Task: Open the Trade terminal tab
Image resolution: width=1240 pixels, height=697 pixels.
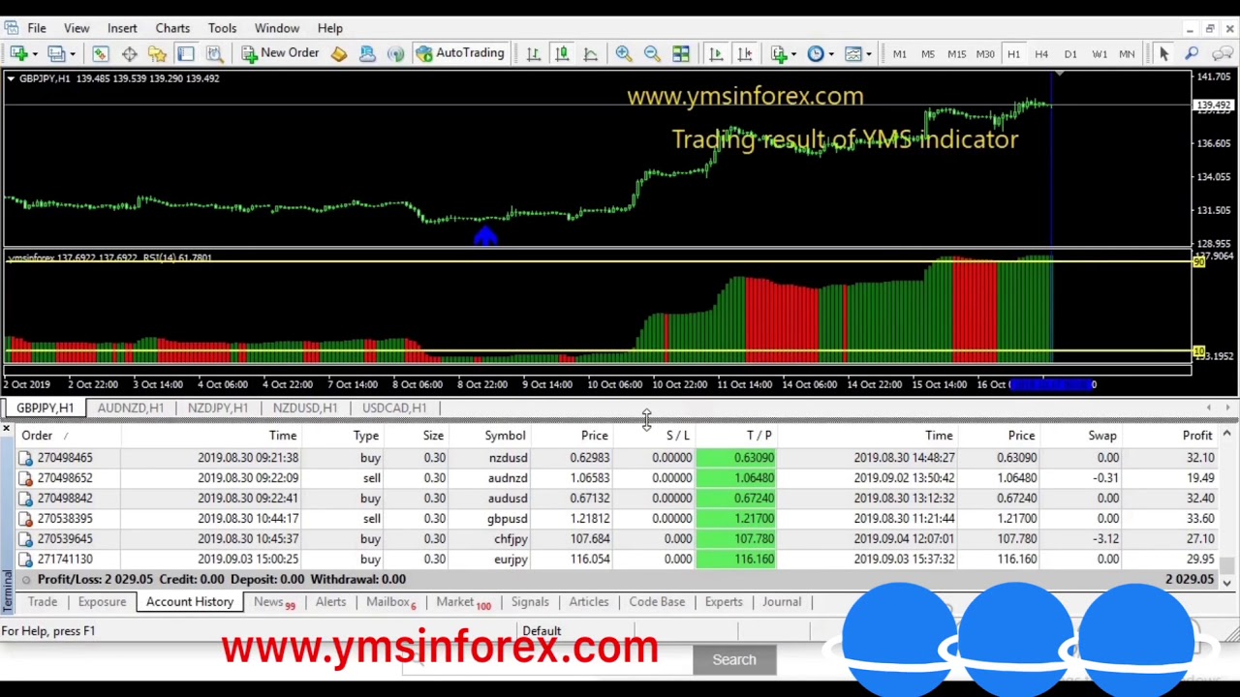Action: click(42, 602)
